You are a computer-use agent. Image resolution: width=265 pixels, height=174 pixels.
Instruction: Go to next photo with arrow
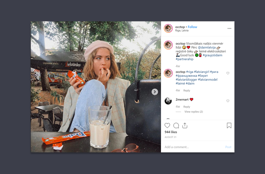coord(155,92)
